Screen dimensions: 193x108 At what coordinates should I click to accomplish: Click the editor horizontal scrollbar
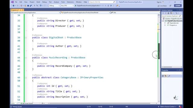[100, 103]
